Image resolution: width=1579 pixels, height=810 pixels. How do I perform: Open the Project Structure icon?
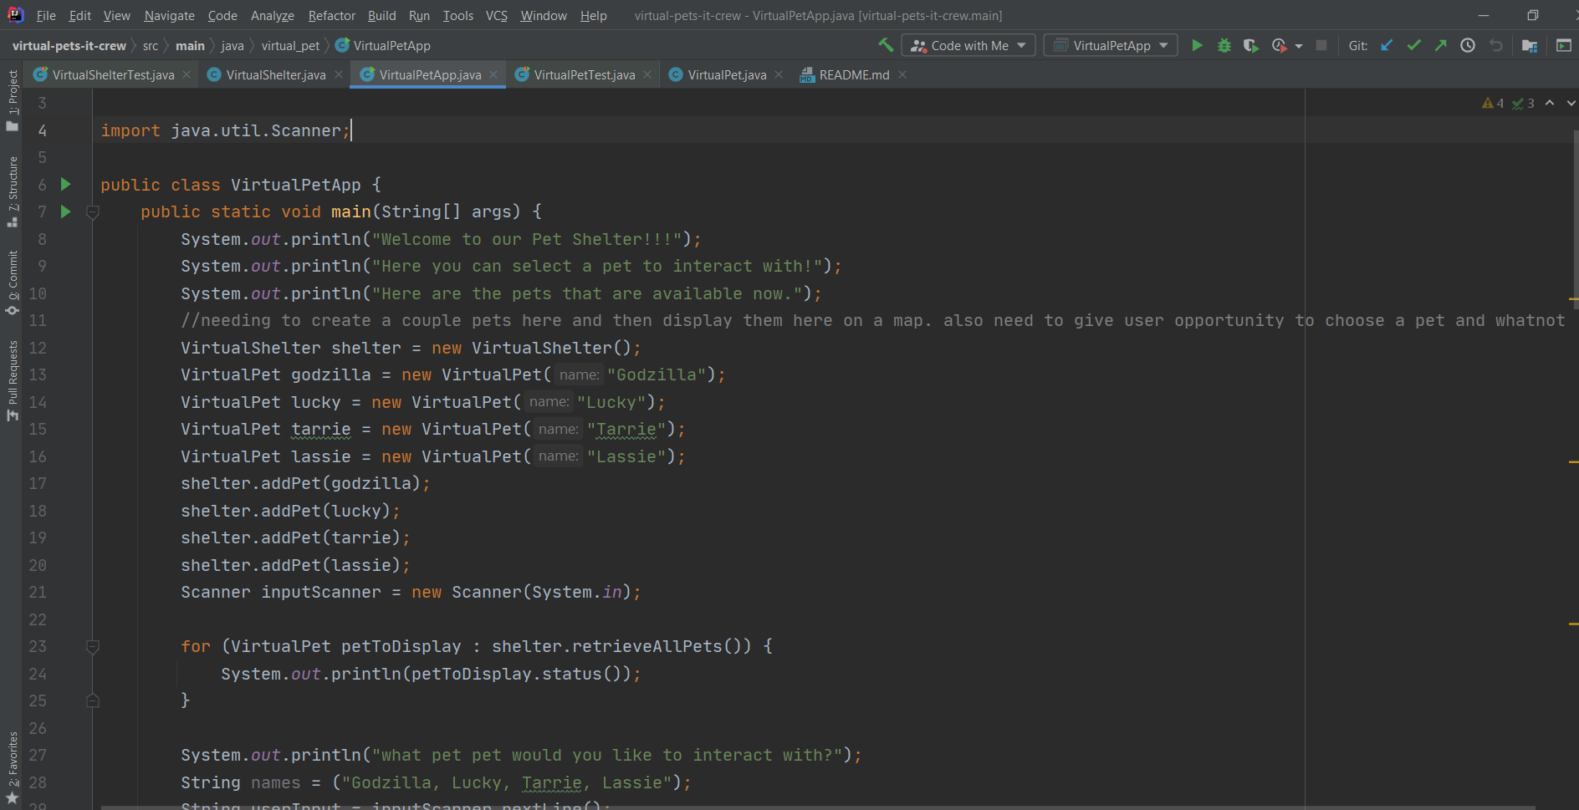coord(1530,46)
